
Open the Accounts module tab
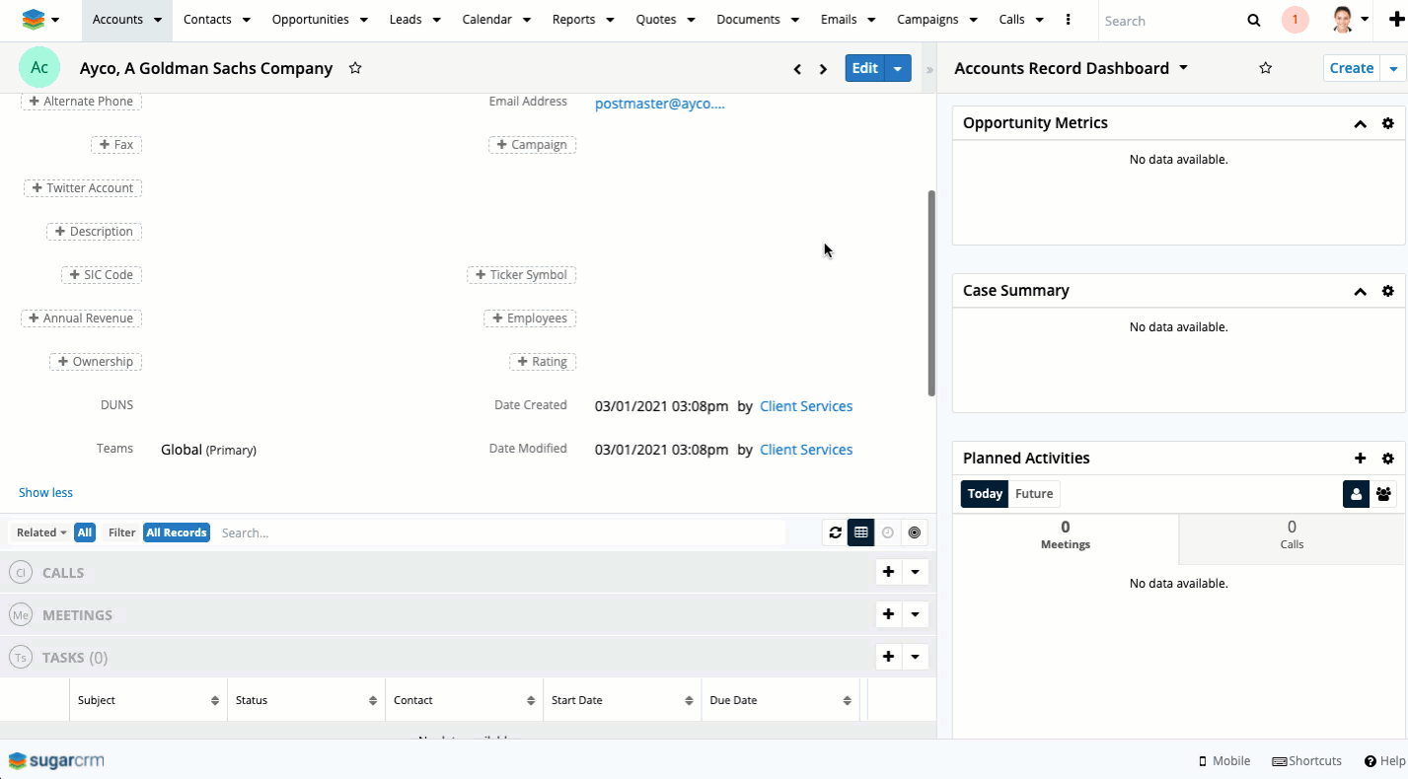(x=117, y=20)
